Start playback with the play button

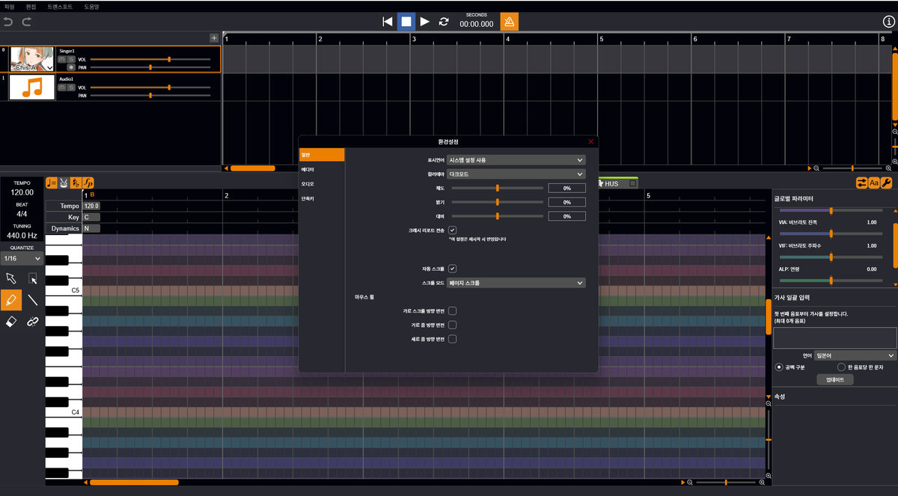[424, 22]
